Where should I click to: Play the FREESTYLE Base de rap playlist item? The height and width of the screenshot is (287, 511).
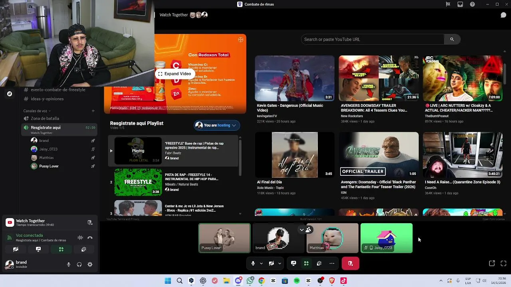(173, 151)
